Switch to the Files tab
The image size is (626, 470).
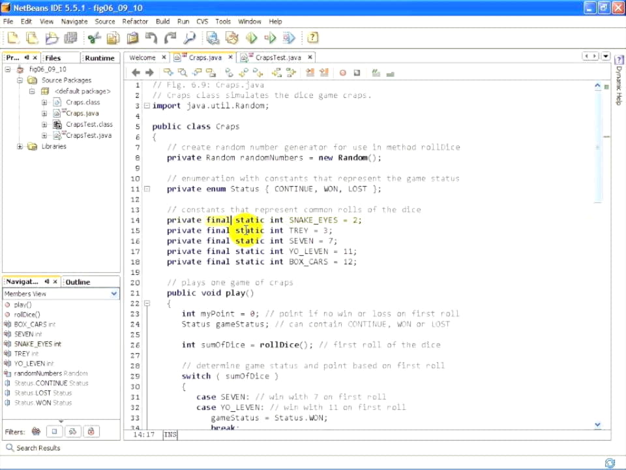[53, 58]
